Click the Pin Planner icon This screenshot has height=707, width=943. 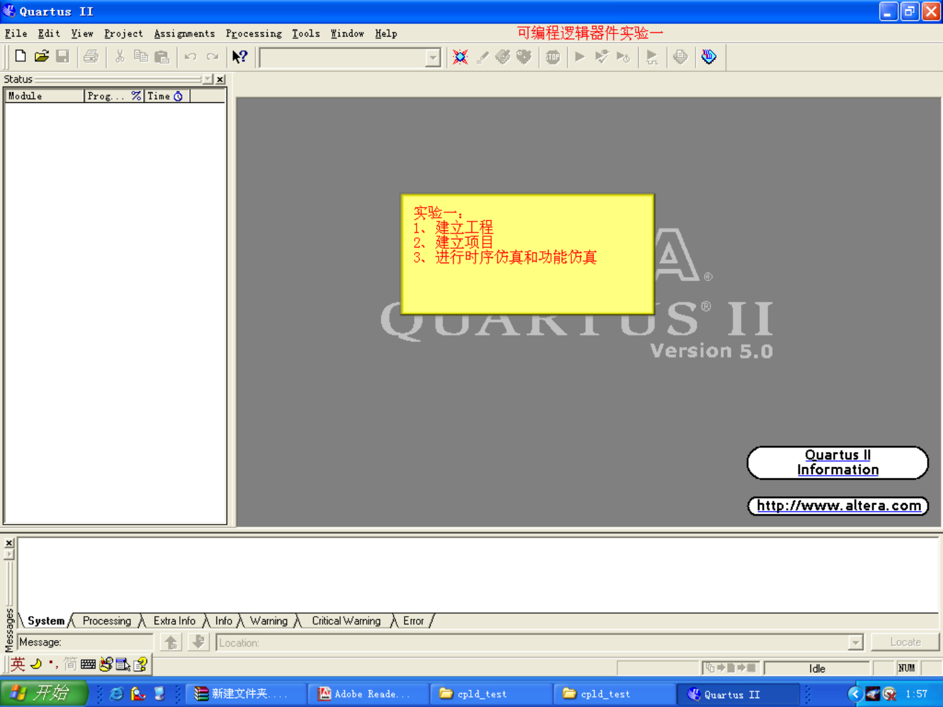point(503,57)
